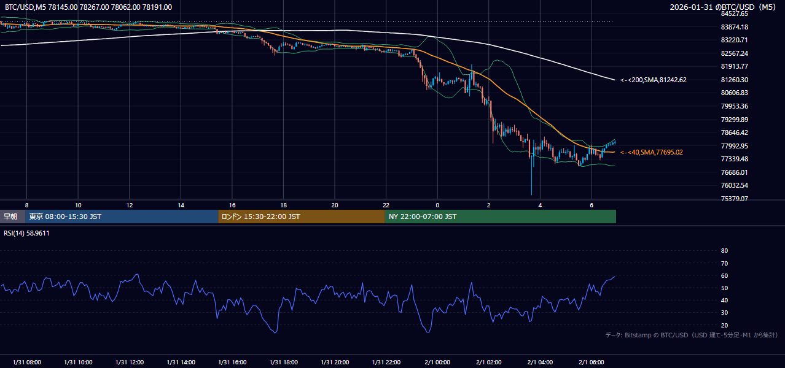Viewport: 785px width, 368px height.
Task: Click hour tick 0 under the price chart
Action: coord(437,205)
